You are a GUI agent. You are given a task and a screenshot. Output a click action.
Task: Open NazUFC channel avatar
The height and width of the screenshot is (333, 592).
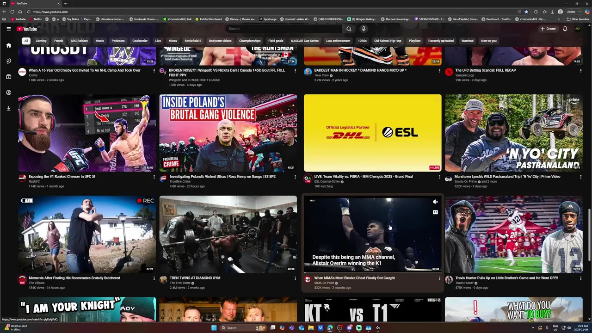point(22,178)
